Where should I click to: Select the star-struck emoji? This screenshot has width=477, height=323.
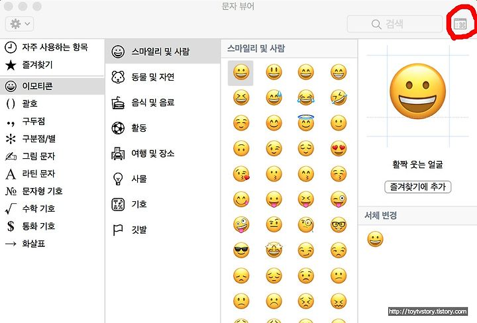[274, 250]
